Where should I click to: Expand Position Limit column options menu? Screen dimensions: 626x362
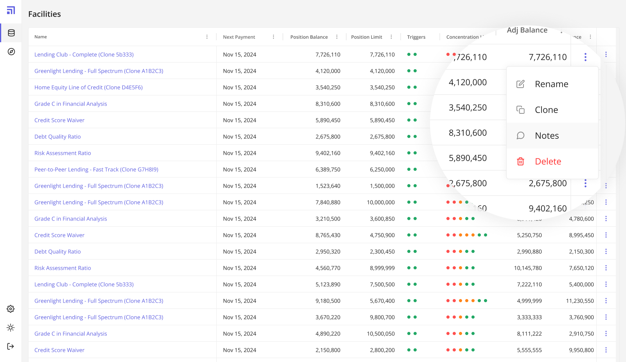tap(391, 37)
